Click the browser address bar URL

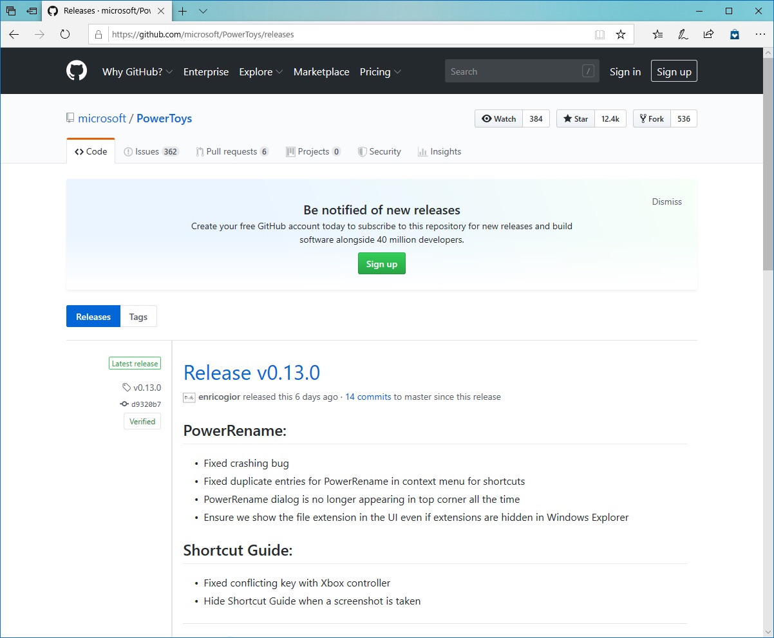[x=203, y=35]
